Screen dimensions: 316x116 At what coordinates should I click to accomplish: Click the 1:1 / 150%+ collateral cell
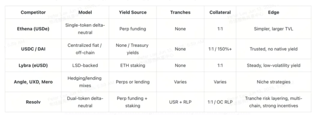[x=220, y=49]
